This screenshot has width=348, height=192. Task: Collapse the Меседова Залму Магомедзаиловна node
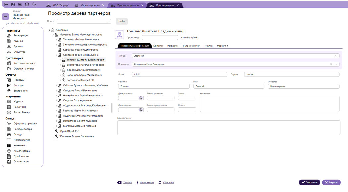coord(52,34)
